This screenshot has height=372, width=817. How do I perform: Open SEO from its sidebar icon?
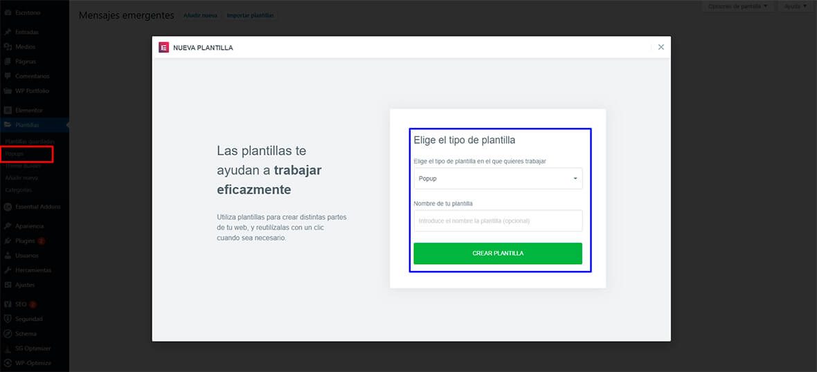pos(8,304)
